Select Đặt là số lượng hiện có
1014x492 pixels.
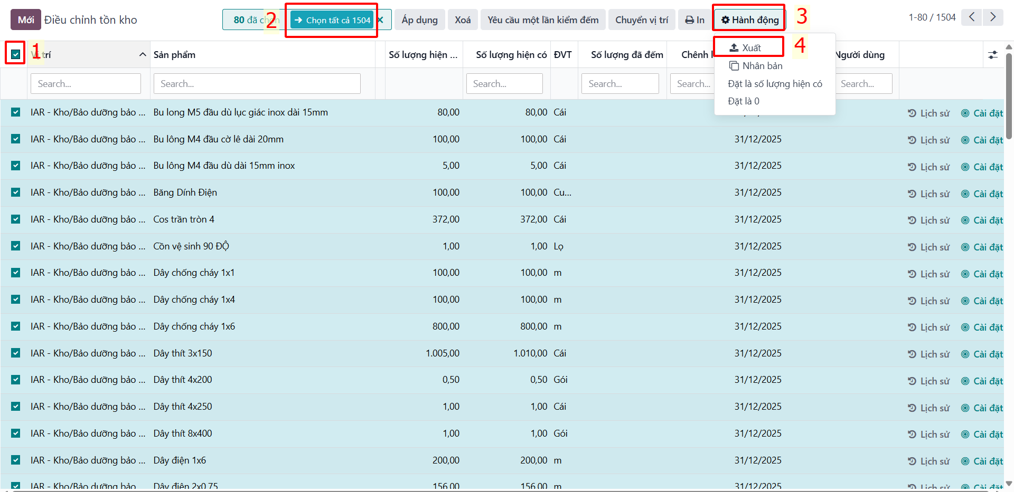point(775,84)
